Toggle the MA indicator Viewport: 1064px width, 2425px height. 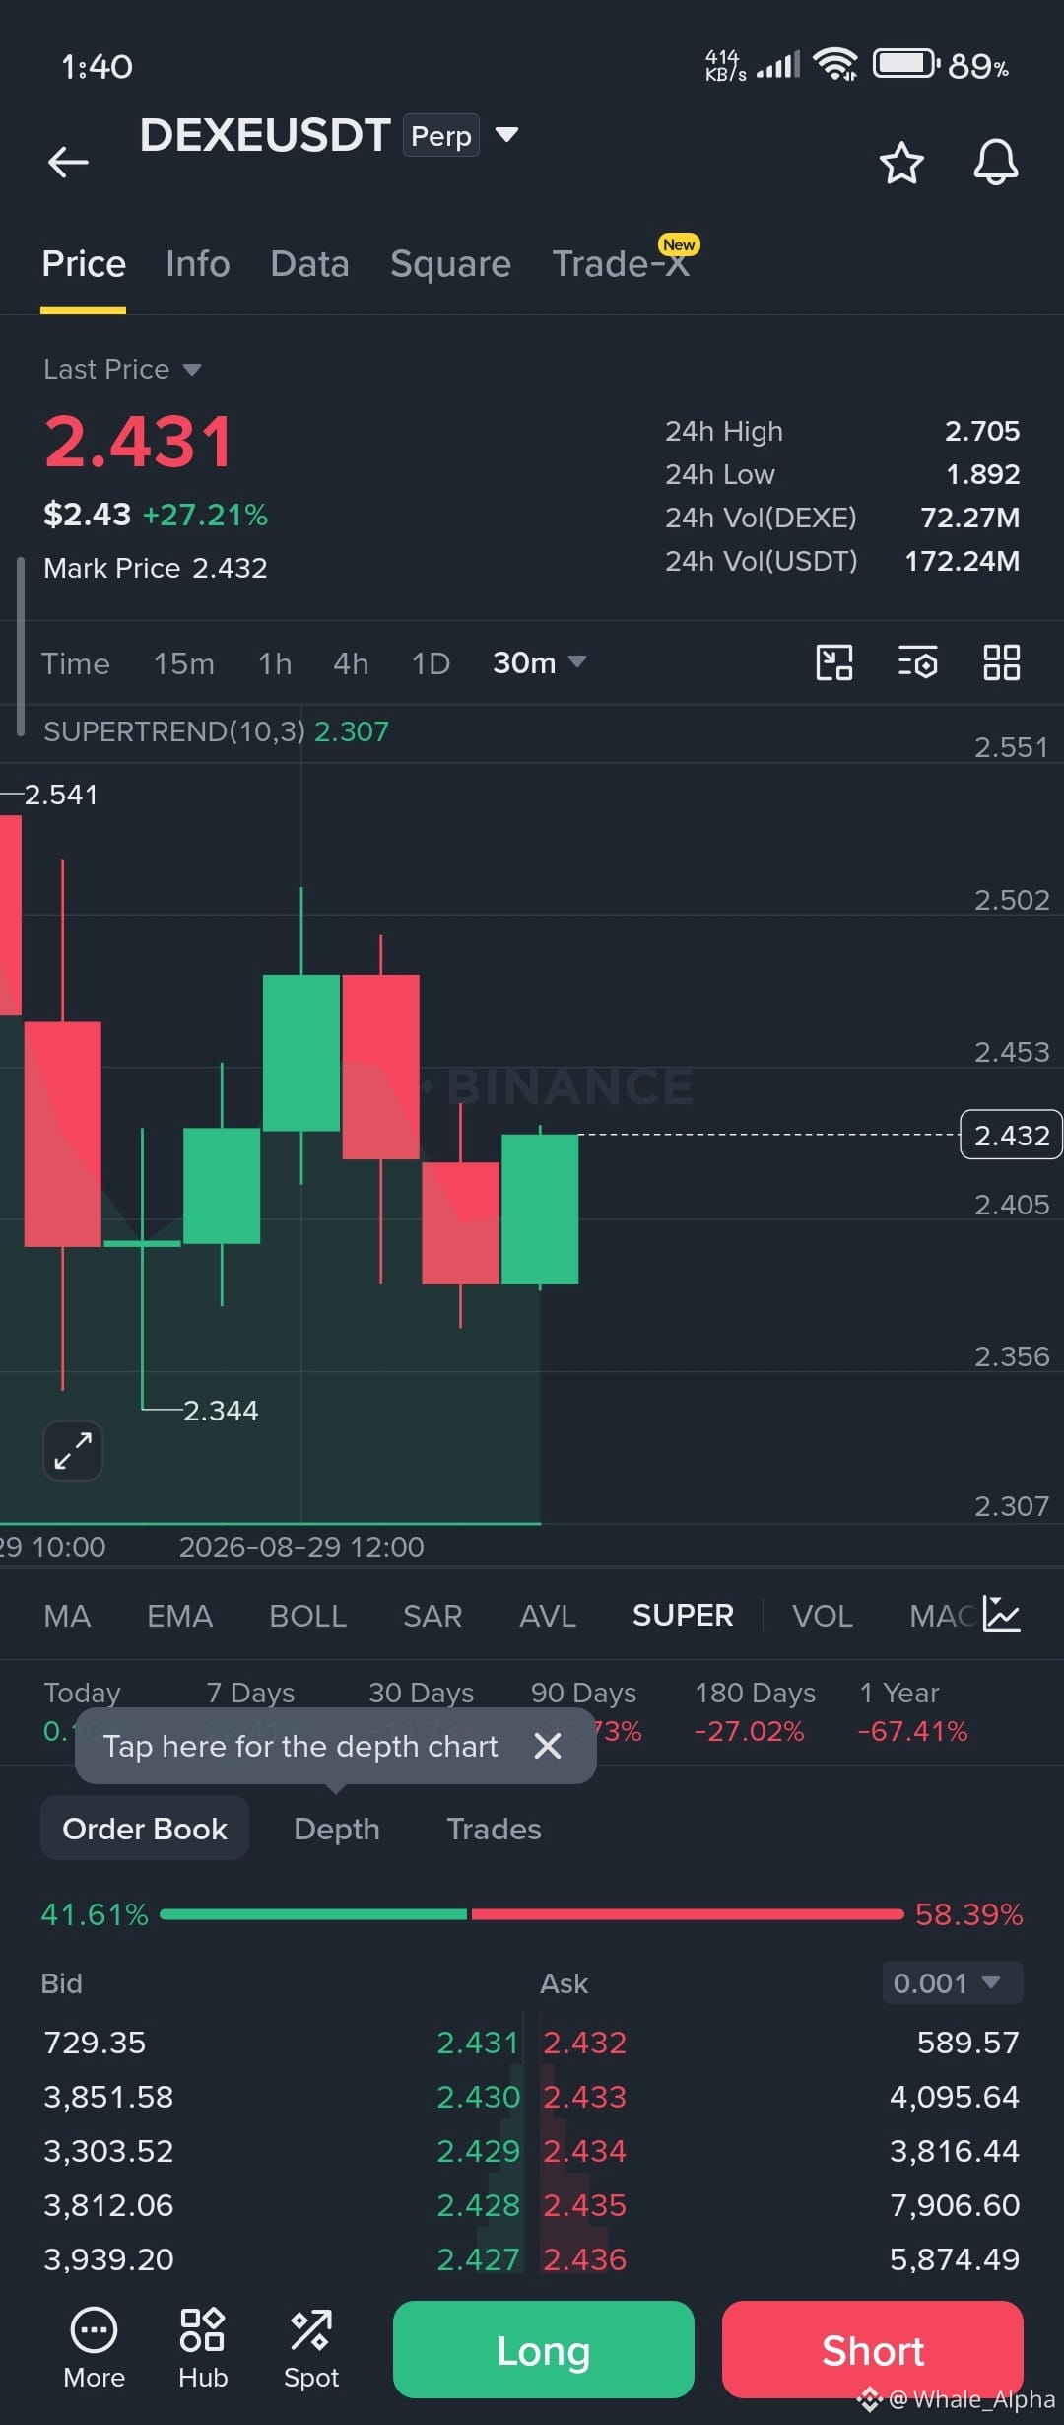(67, 1616)
